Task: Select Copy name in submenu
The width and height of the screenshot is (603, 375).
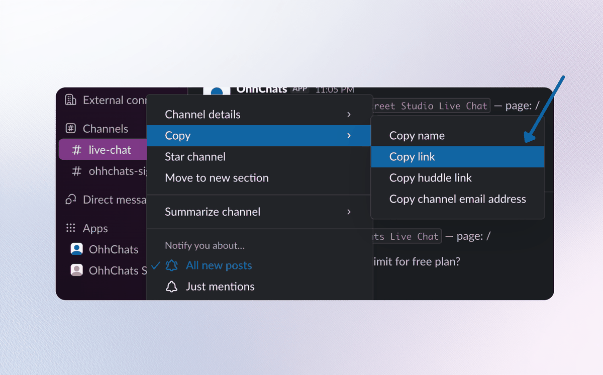Action: coord(458,136)
